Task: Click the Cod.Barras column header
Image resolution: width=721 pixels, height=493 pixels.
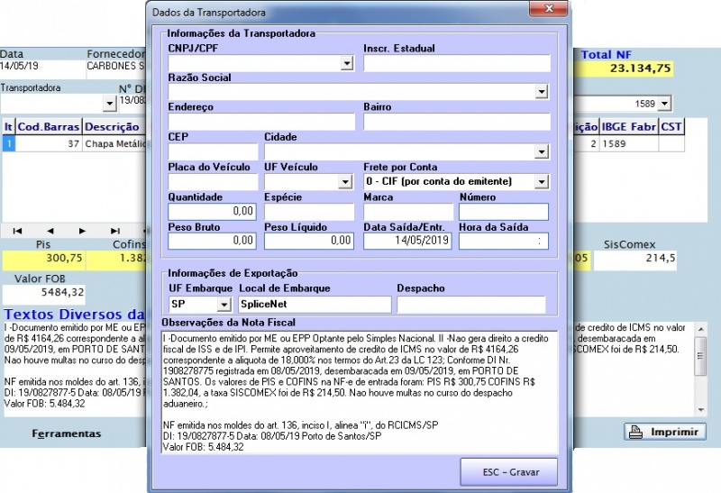Action: (x=49, y=127)
